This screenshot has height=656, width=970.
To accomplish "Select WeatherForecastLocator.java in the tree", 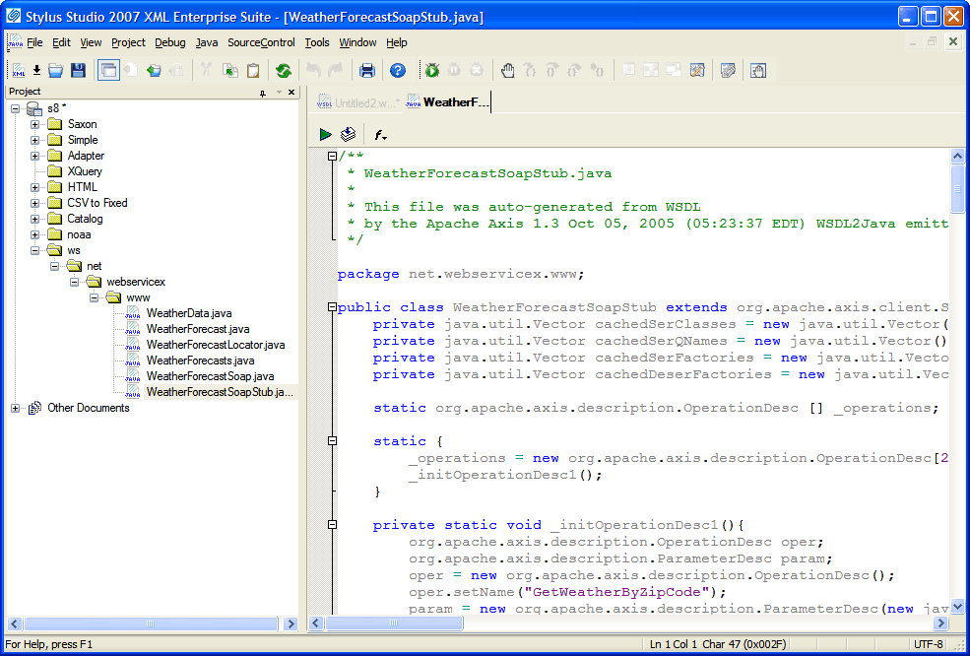I will [x=216, y=345].
